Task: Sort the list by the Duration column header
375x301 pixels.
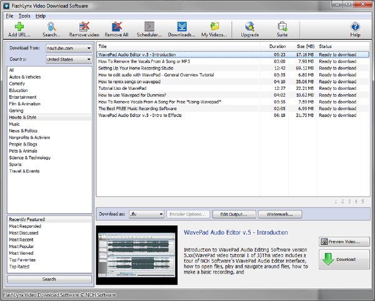Action: pos(274,46)
